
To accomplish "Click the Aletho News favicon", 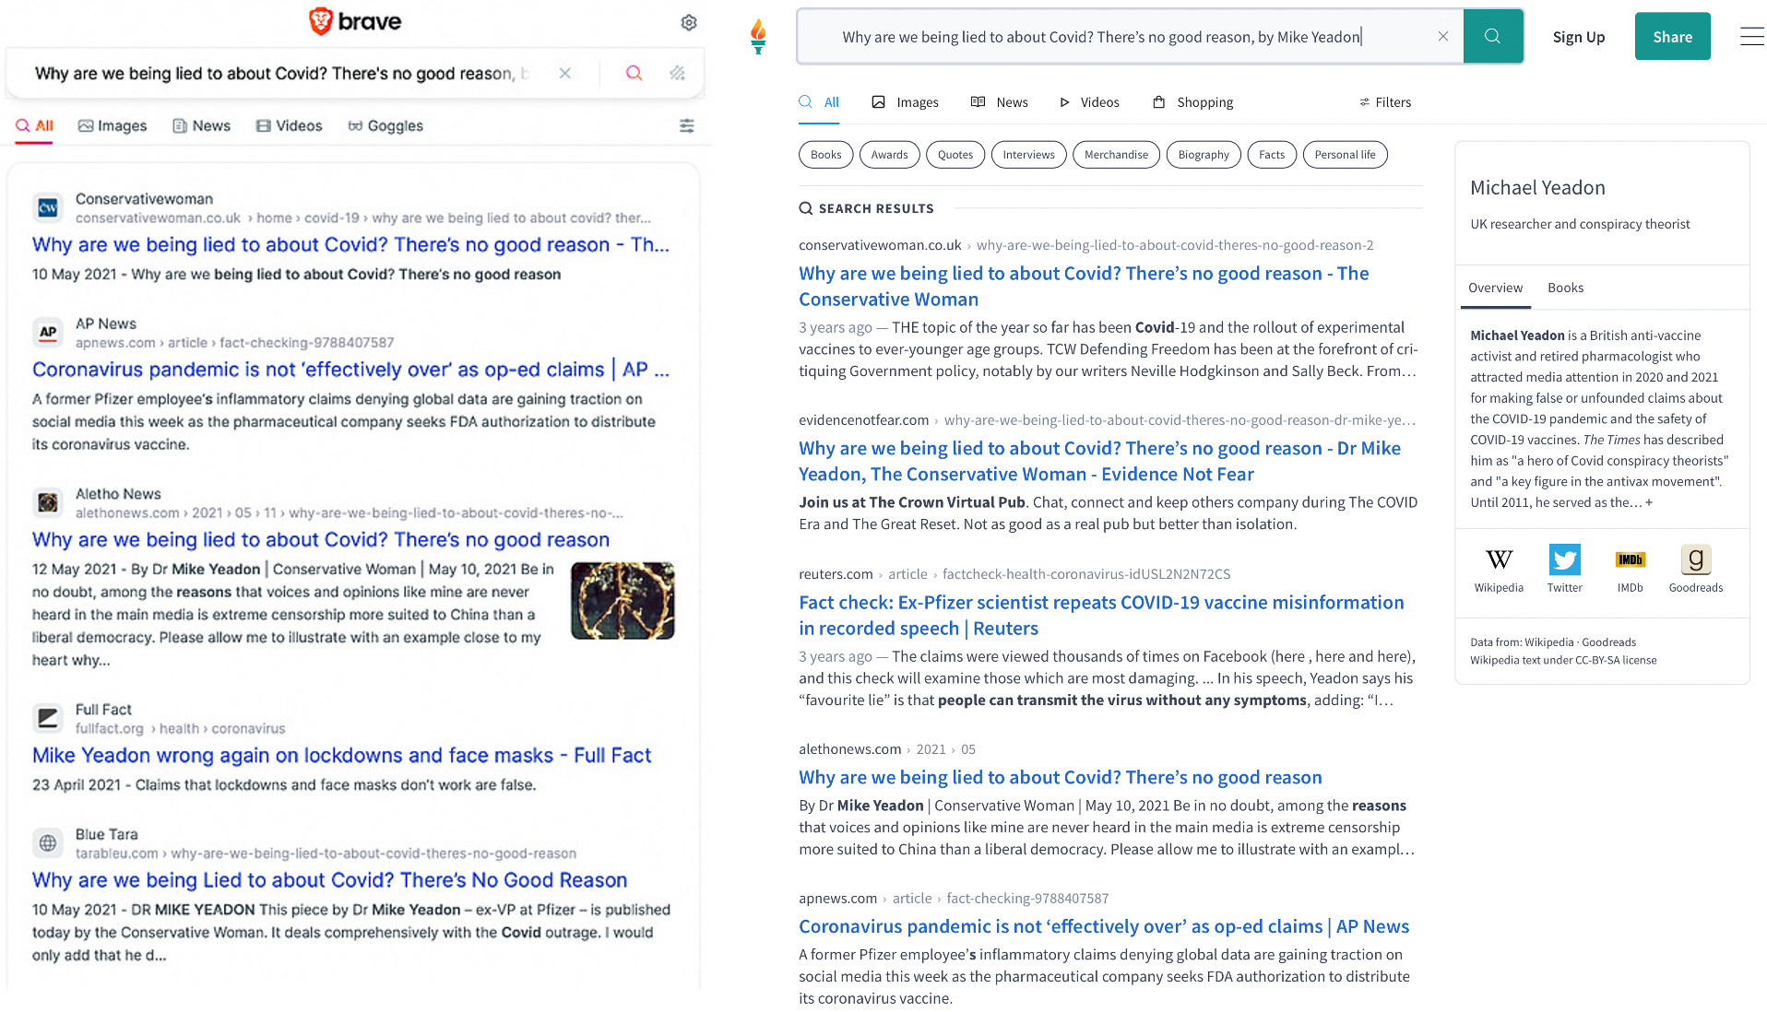I will (48, 502).
